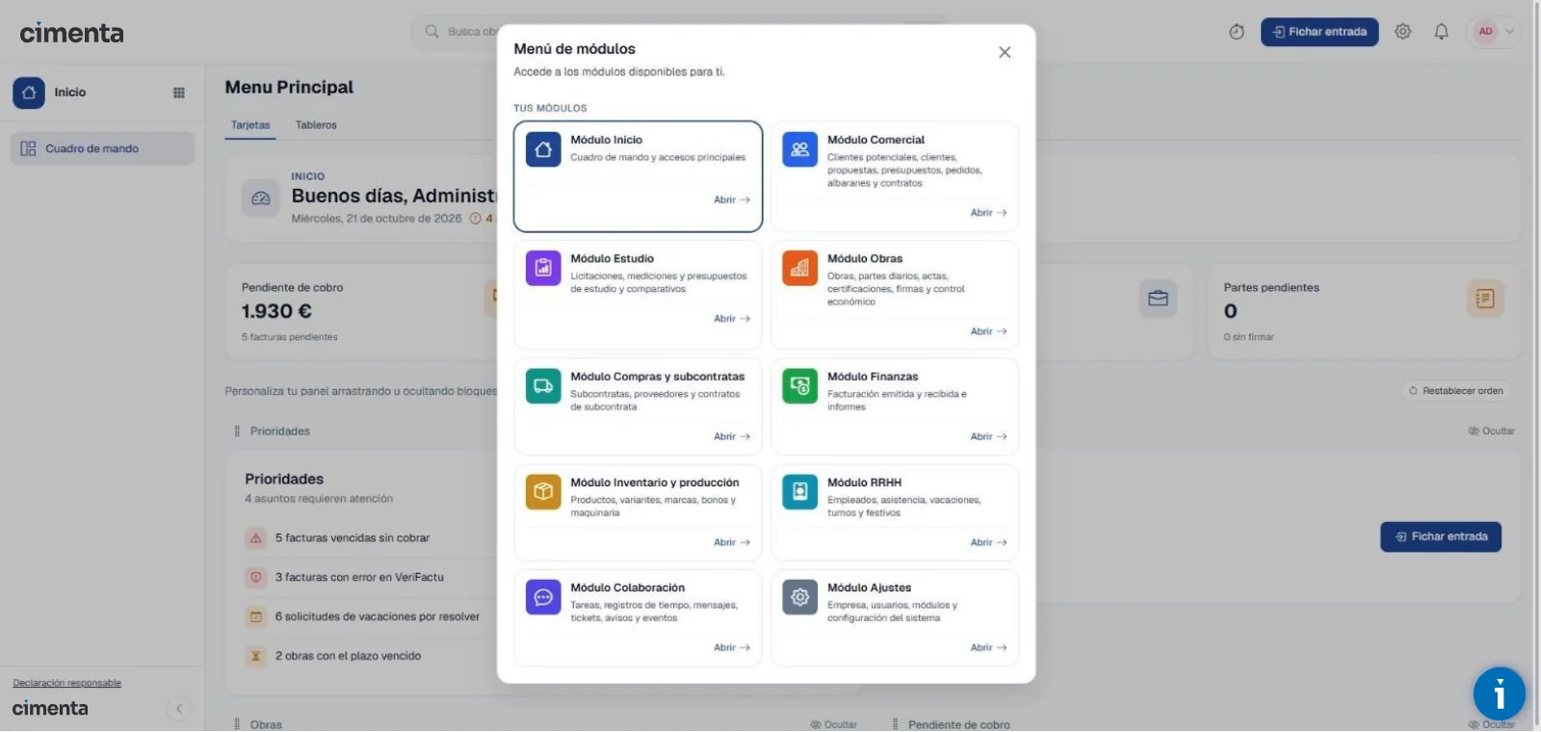Click the Módulo RRHH teal icon

[x=799, y=492]
